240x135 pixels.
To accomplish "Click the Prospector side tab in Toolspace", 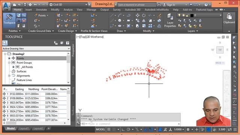I will click(x=73, y=50).
